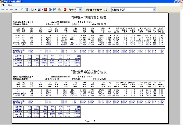Click the @ email icon
Viewport: 183px width, 125px height.
pos(50,10)
